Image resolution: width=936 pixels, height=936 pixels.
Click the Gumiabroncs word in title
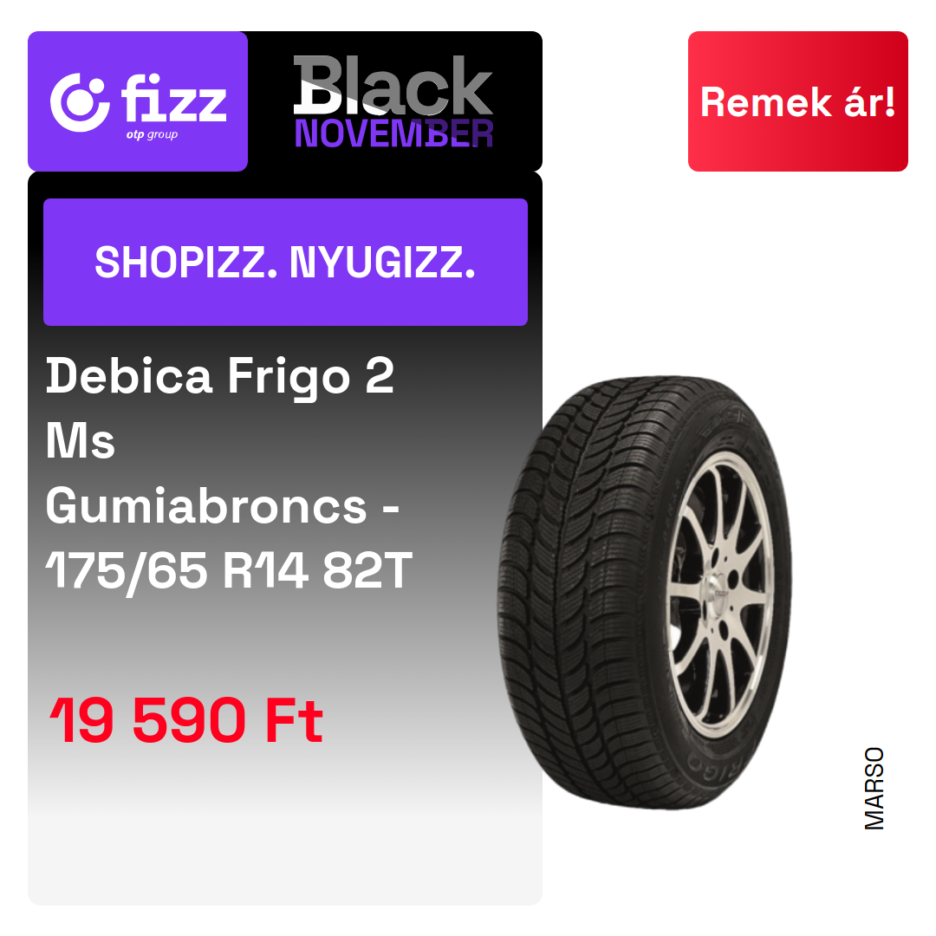[206, 506]
